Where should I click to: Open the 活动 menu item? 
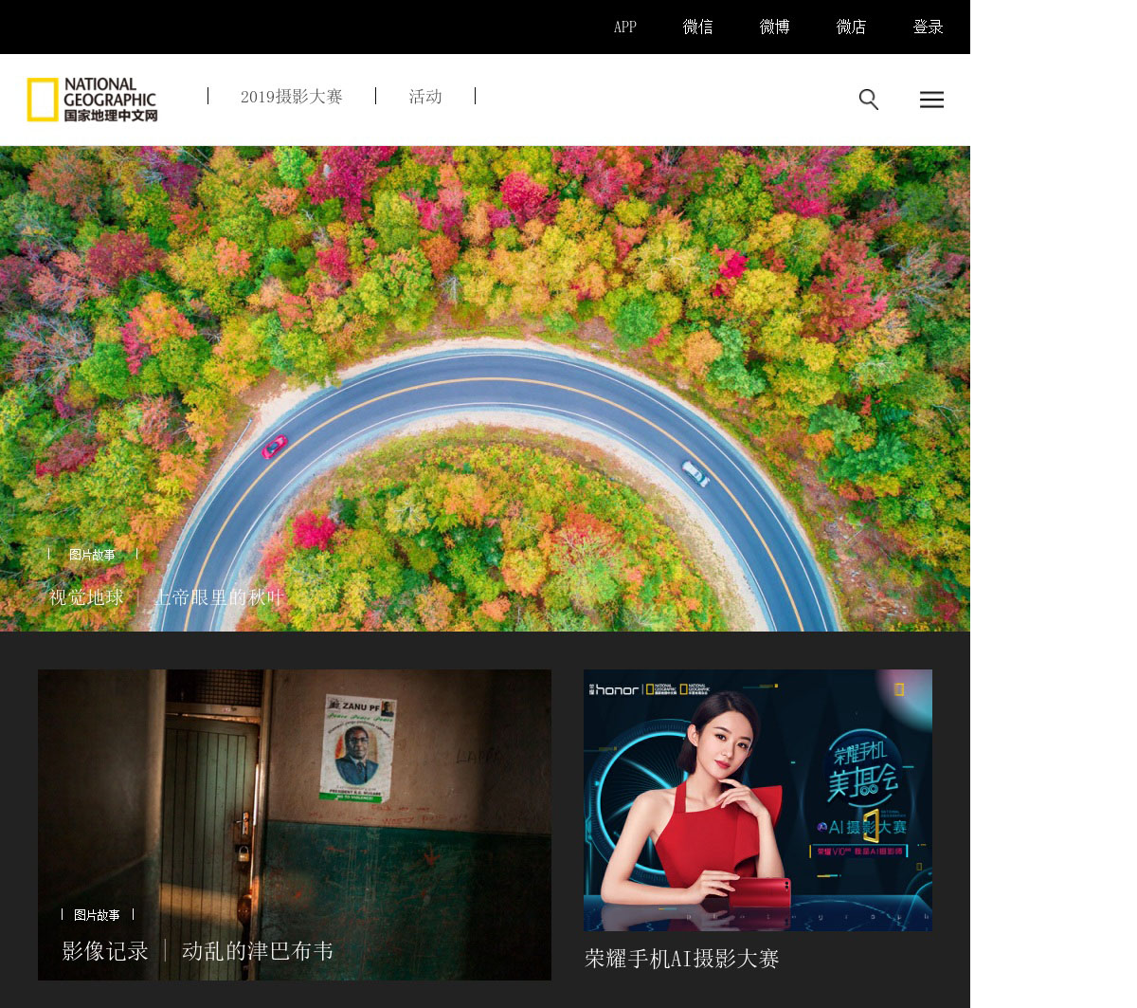[425, 97]
